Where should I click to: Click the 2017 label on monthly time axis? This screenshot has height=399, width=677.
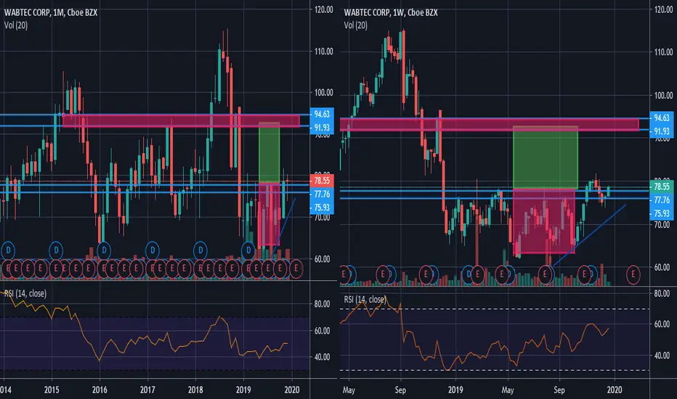tap(147, 390)
